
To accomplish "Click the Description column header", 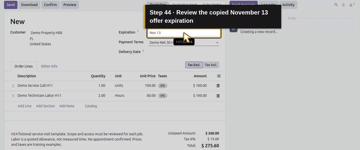I will (27, 76).
